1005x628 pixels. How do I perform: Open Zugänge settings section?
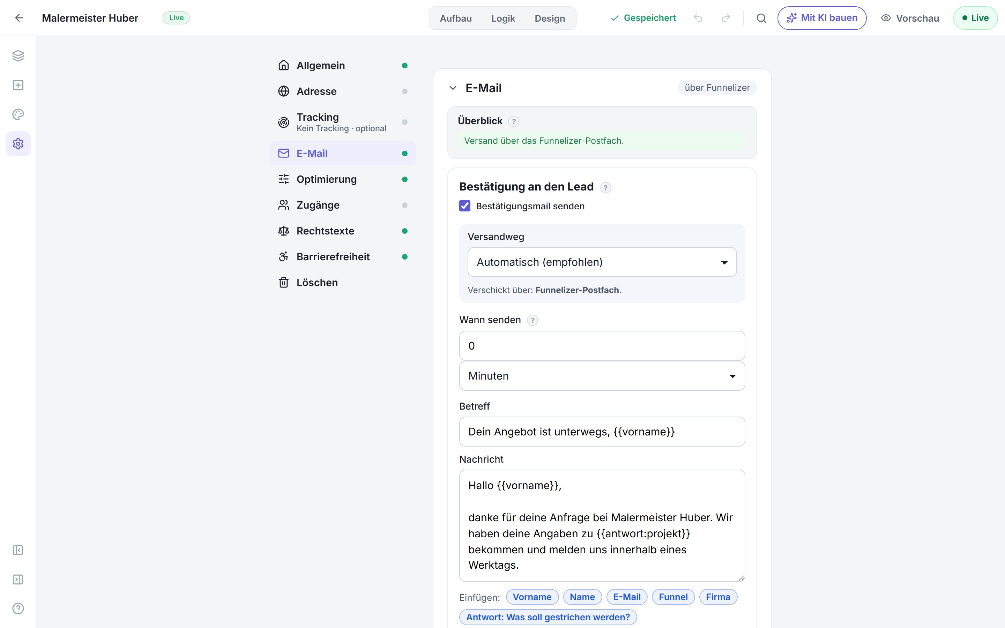tap(343, 205)
